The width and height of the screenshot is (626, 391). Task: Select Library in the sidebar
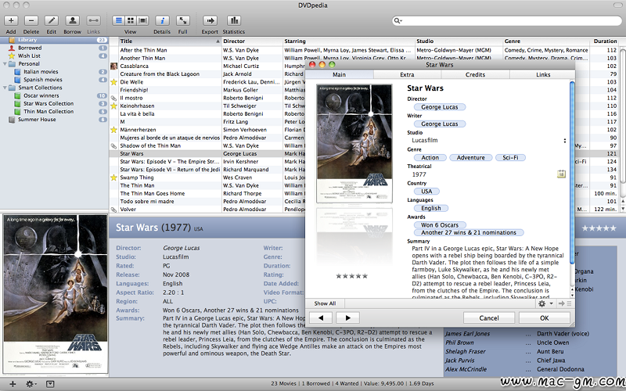(54, 40)
